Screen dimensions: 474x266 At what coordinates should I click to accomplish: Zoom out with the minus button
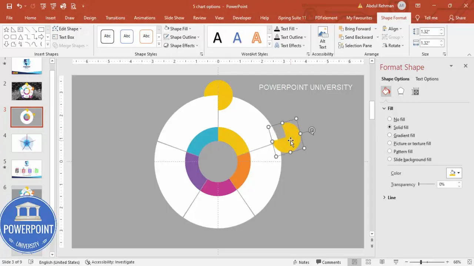pyautogui.click(x=407, y=262)
